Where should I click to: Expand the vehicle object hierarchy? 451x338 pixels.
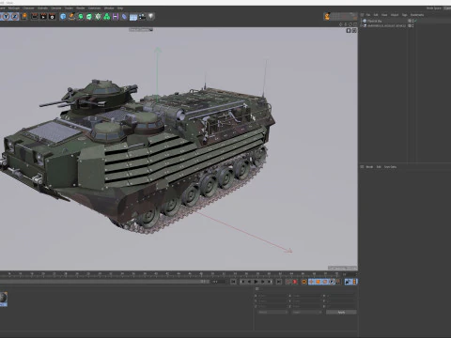361,25
